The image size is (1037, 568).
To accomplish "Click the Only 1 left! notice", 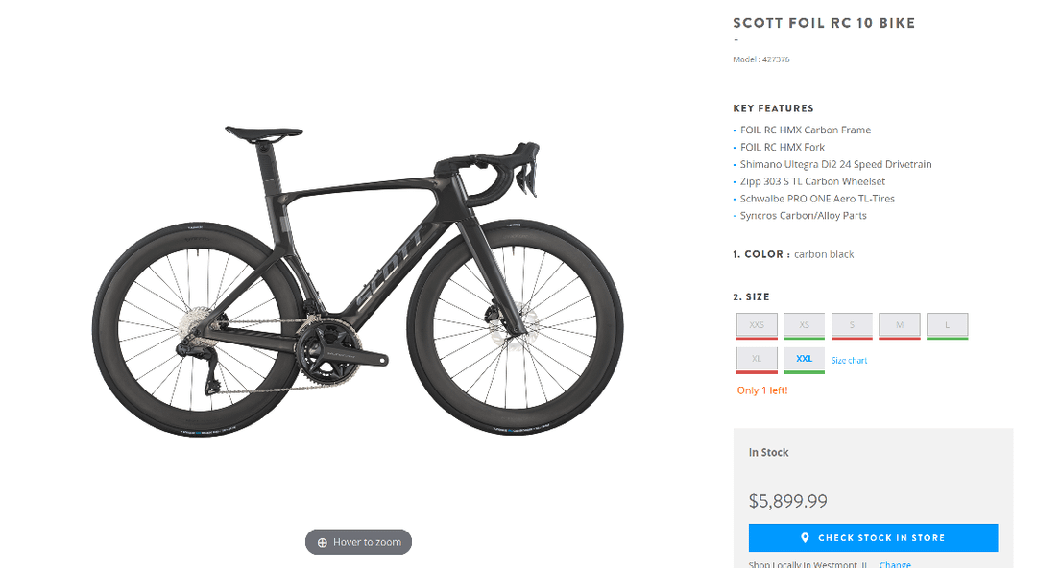I will tap(762, 390).
